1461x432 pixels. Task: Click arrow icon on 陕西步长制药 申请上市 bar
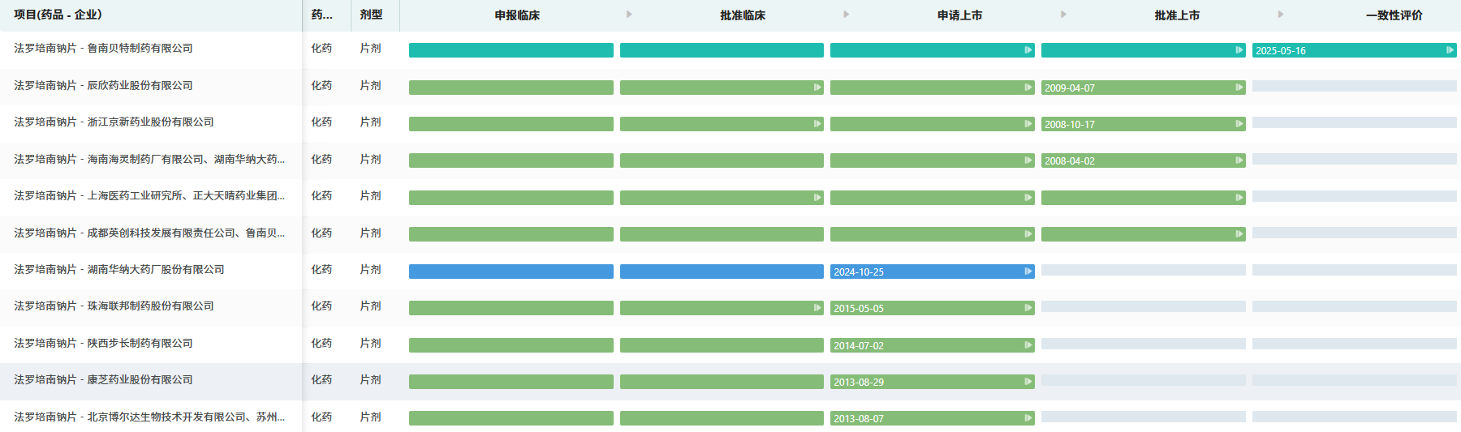(1028, 345)
